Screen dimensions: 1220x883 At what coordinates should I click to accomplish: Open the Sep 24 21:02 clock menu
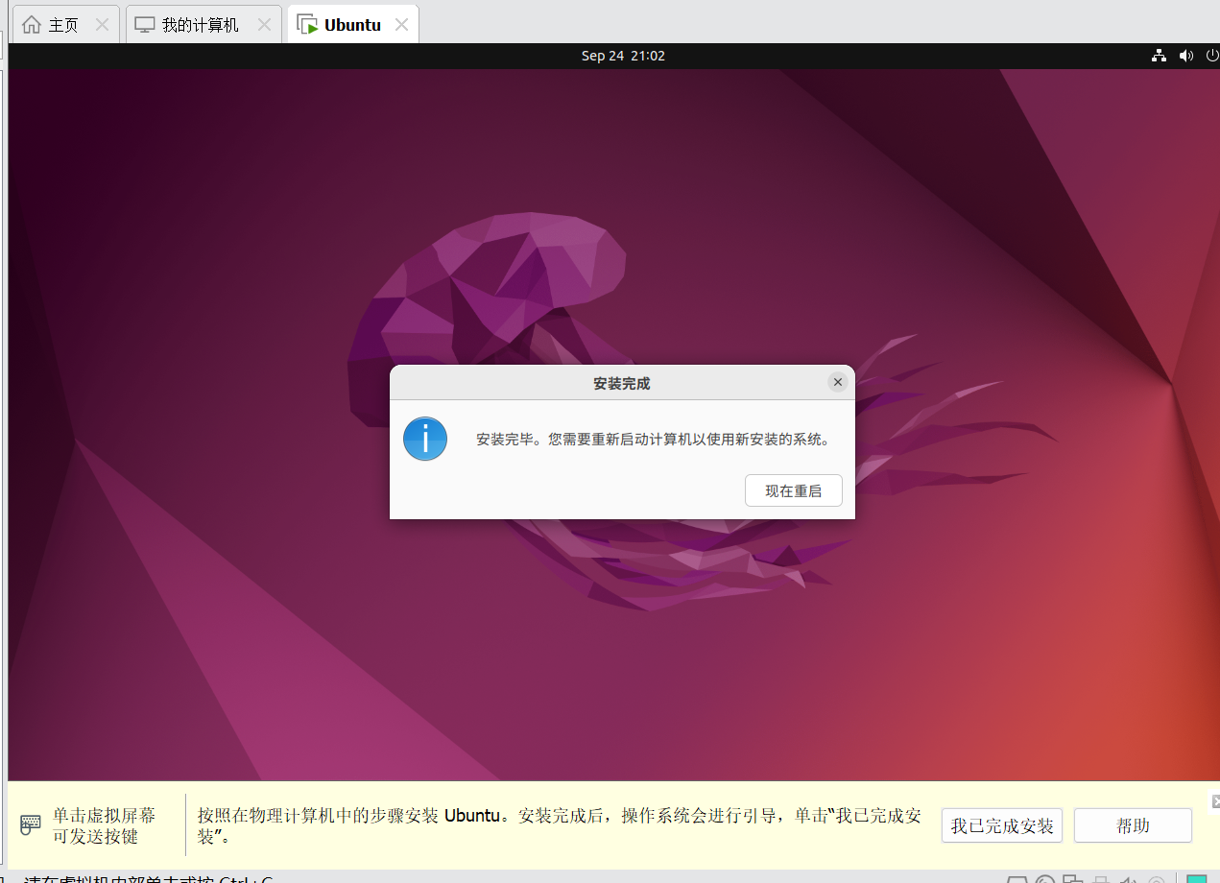click(623, 56)
